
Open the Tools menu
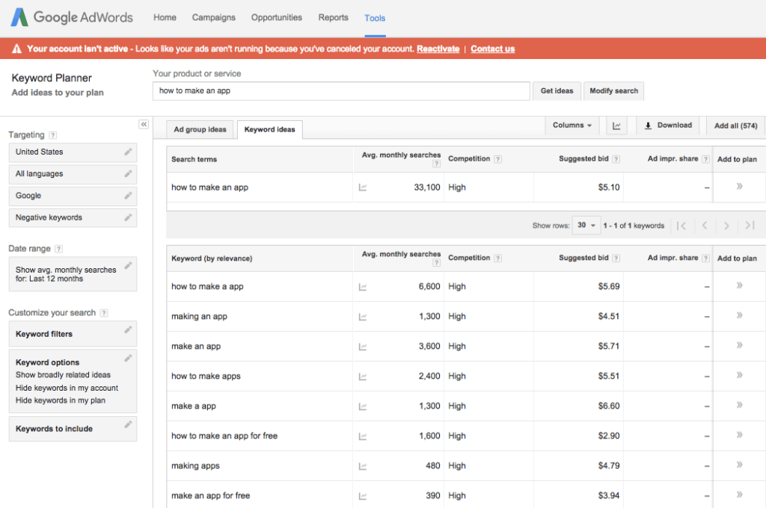375,18
